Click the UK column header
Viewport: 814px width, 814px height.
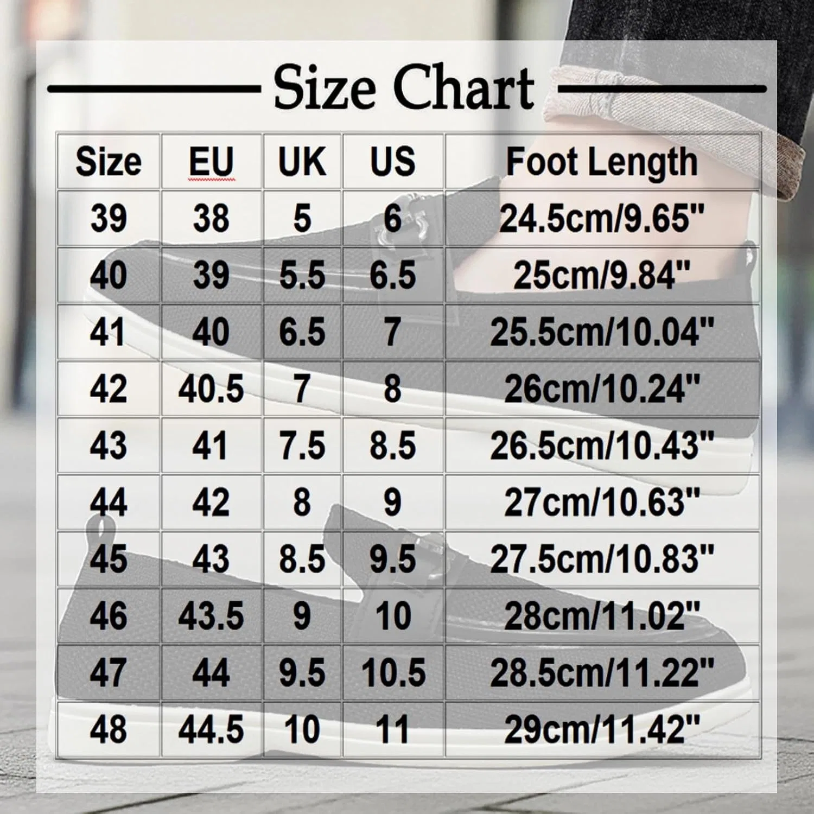(x=302, y=162)
